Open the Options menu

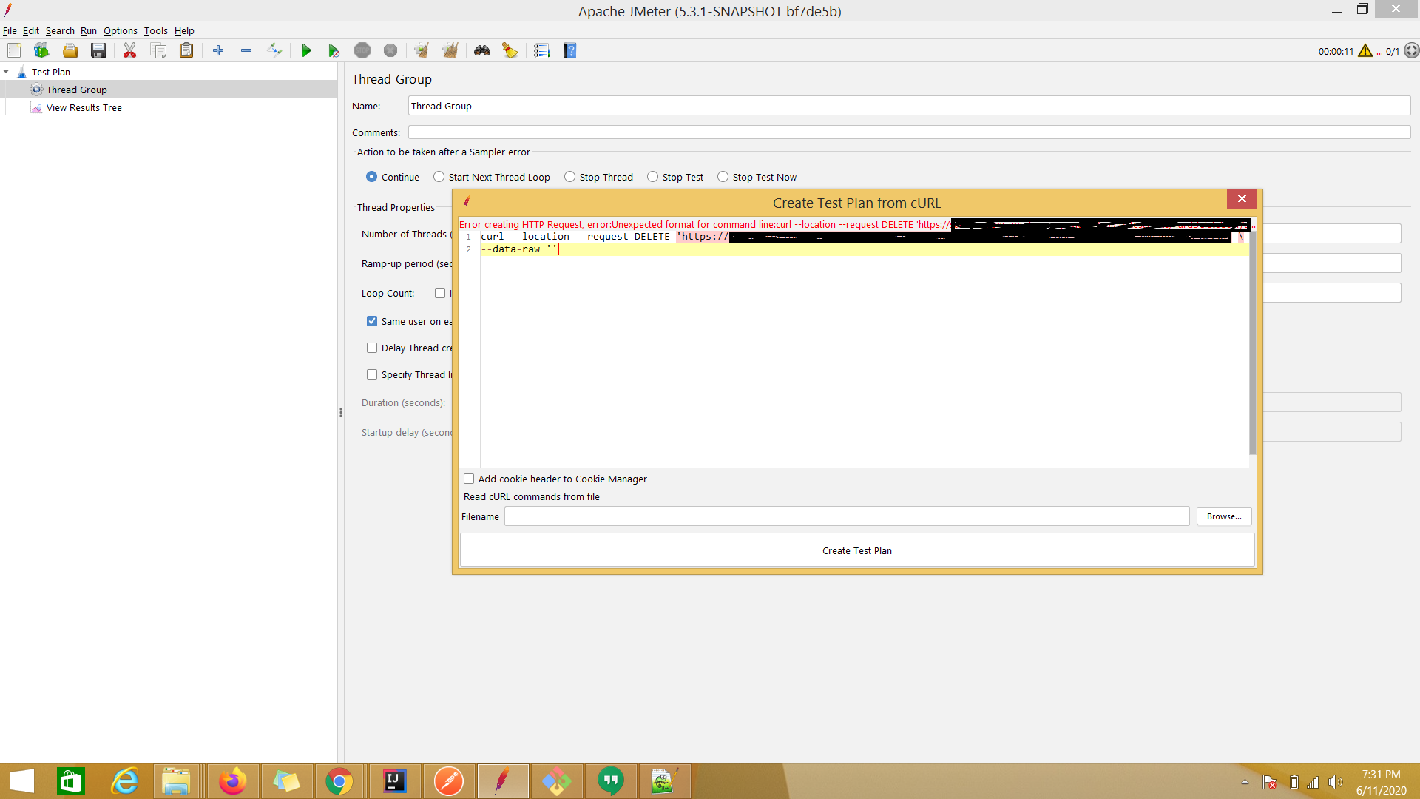120,30
